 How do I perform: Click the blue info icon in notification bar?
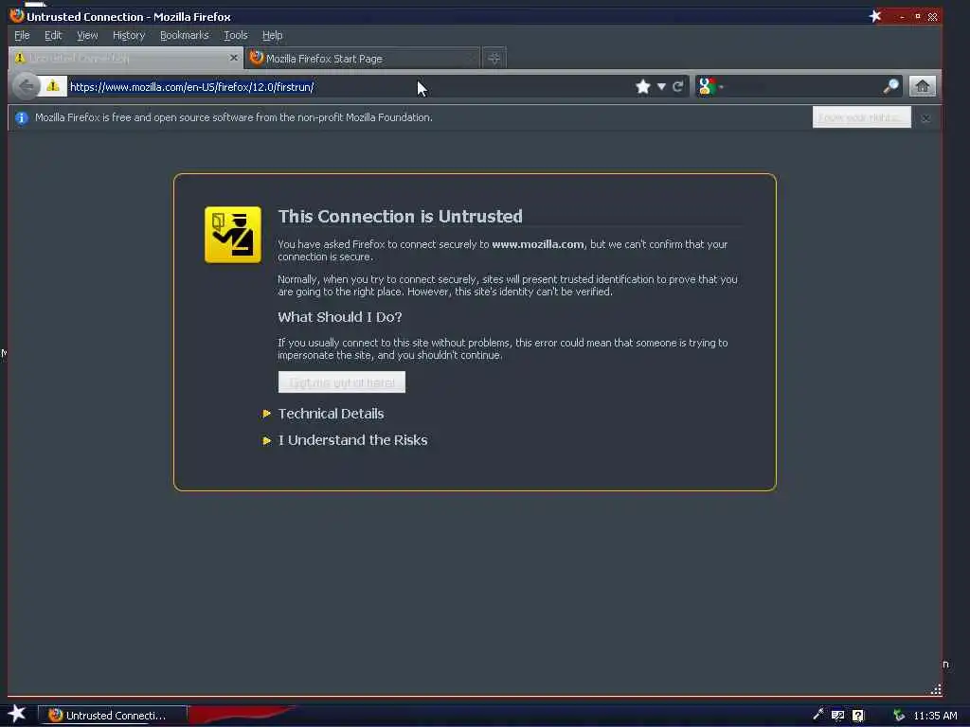coord(22,117)
